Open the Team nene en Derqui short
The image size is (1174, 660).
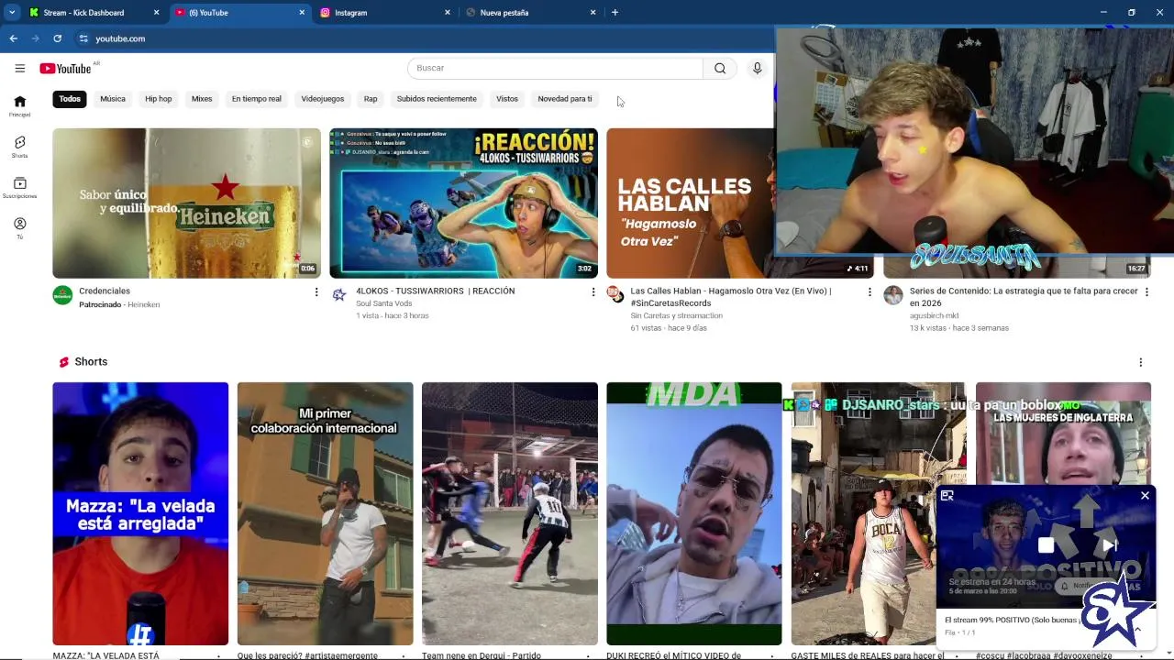pos(510,513)
